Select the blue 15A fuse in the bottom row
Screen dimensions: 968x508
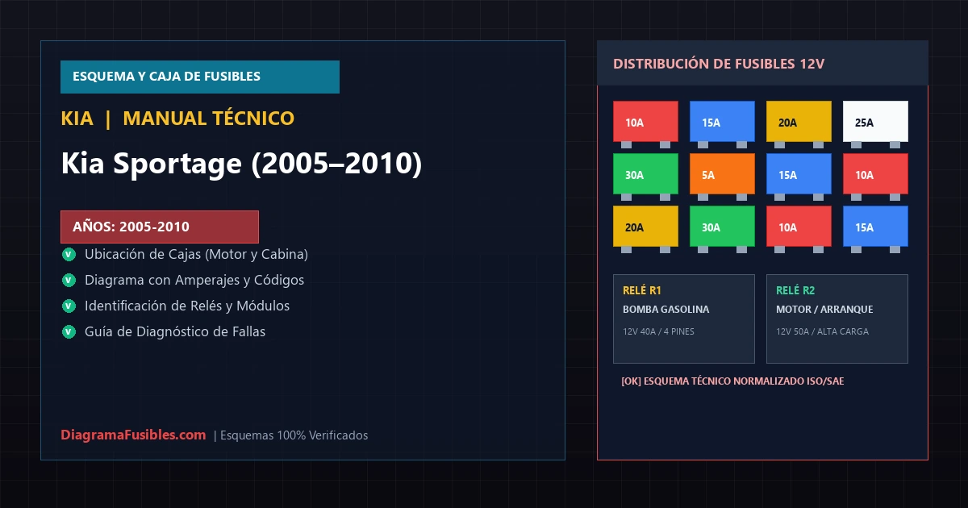click(x=875, y=227)
